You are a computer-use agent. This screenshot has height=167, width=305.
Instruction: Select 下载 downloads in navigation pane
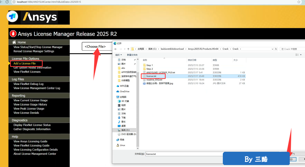(122, 118)
